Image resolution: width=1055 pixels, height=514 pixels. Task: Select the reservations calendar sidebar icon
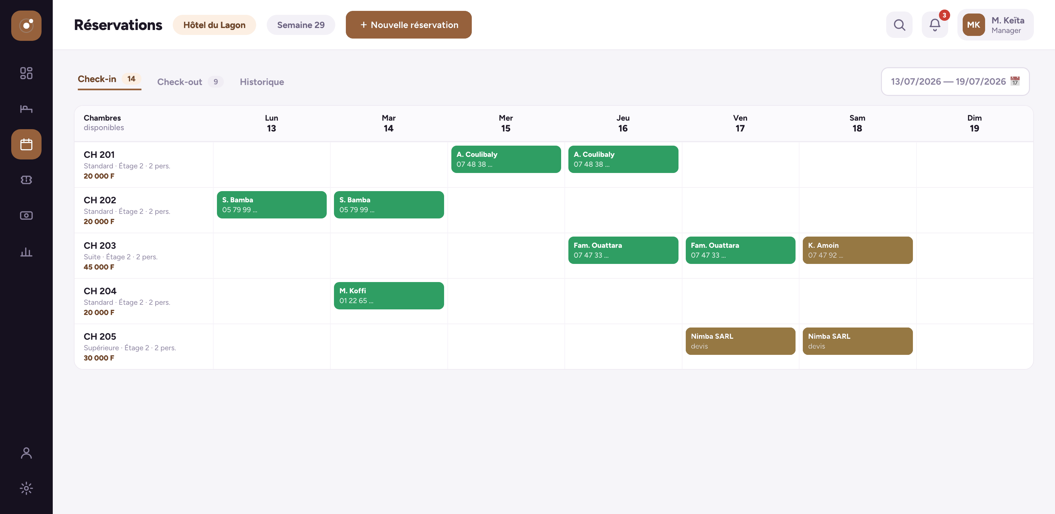point(26,144)
